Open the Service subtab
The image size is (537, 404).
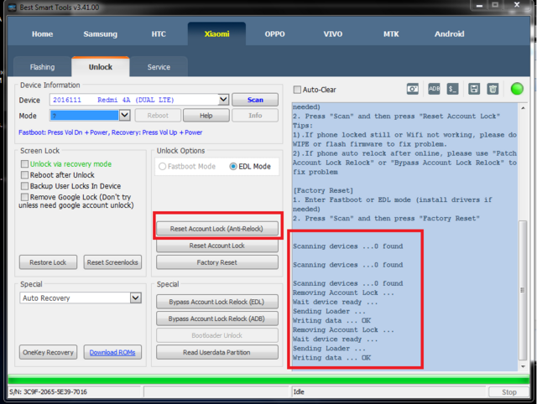click(x=159, y=67)
